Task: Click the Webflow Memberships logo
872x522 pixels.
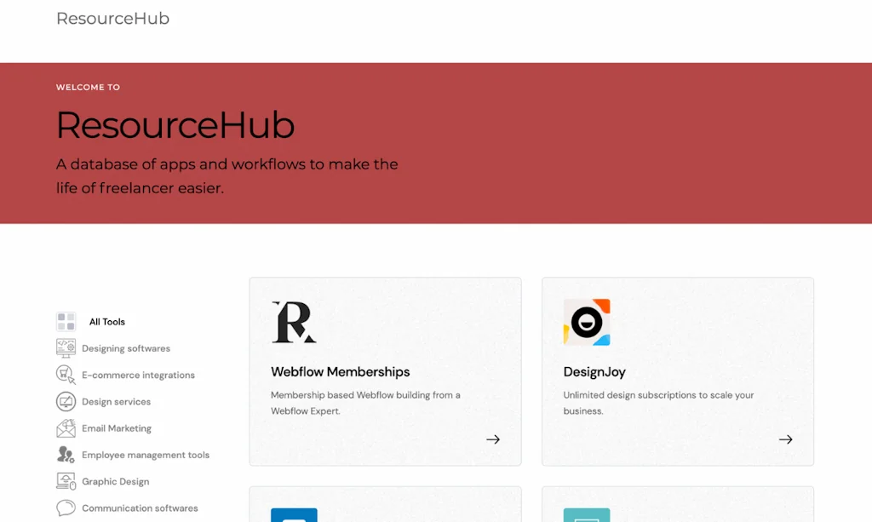Action: pyautogui.click(x=294, y=322)
